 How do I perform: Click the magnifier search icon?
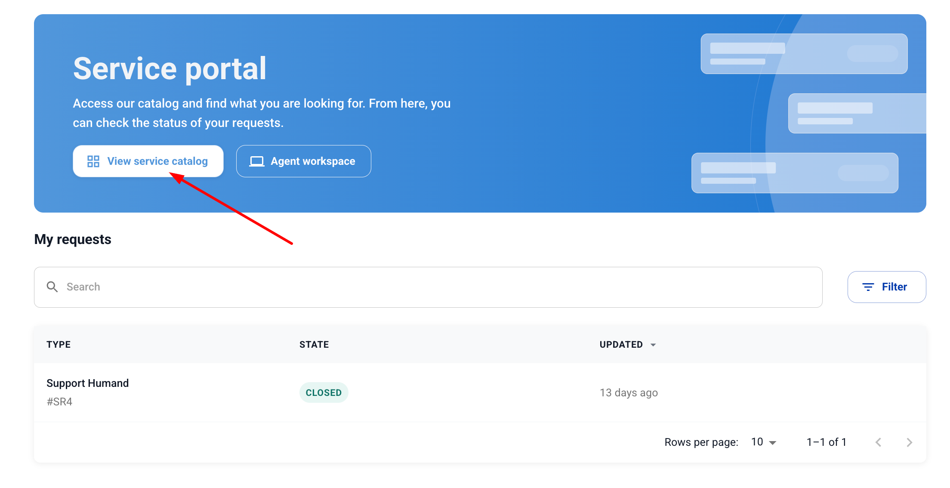52,287
